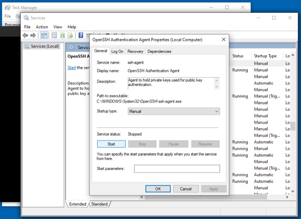Select the Services (Local) tree node
The height and width of the screenshot is (219, 301).
click(42, 46)
